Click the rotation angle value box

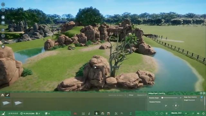[181, 98]
